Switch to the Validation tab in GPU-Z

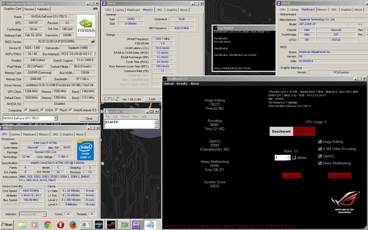(x=43, y=9)
